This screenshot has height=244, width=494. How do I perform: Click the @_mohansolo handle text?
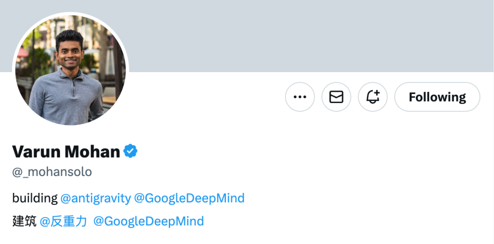click(x=52, y=172)
